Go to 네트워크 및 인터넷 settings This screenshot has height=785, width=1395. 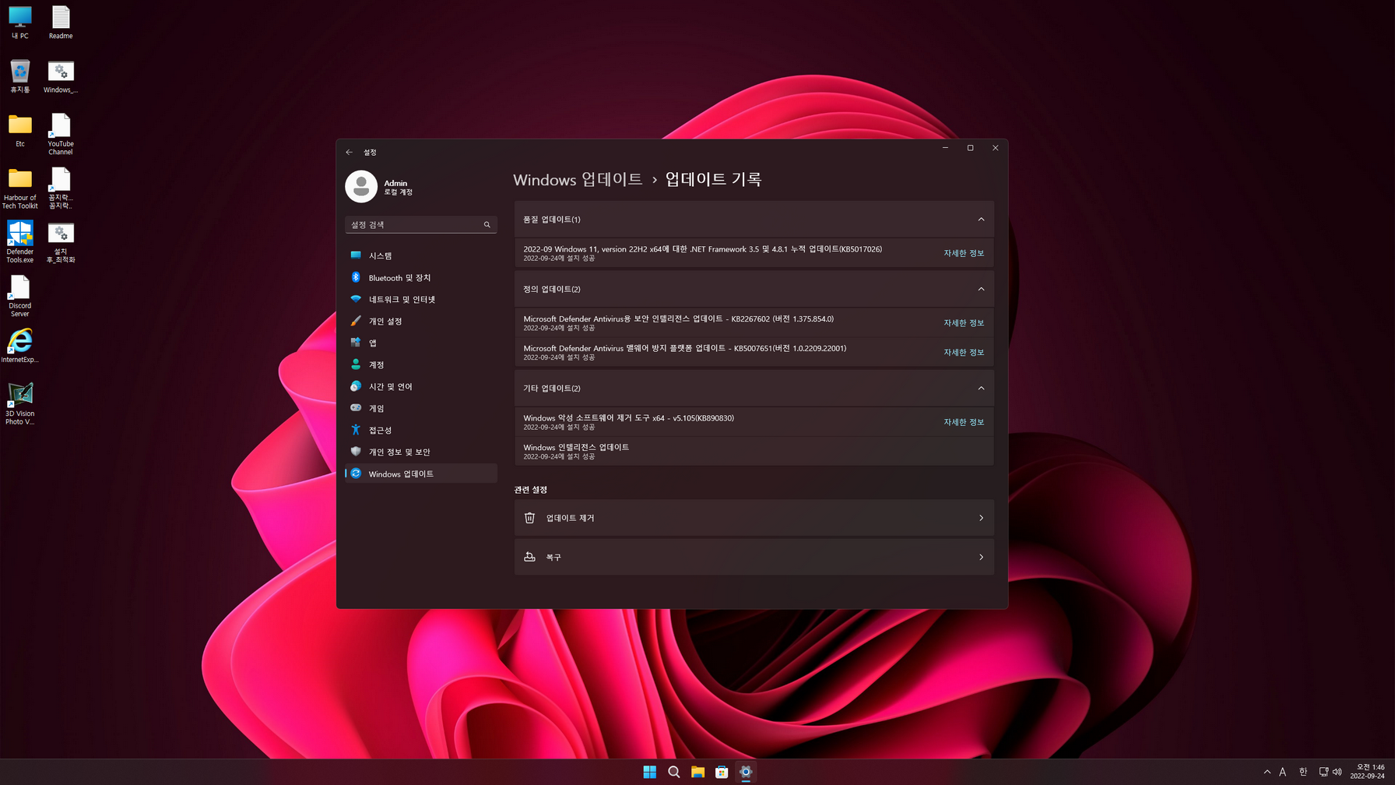pyautogui.click(x=420, y=299)
